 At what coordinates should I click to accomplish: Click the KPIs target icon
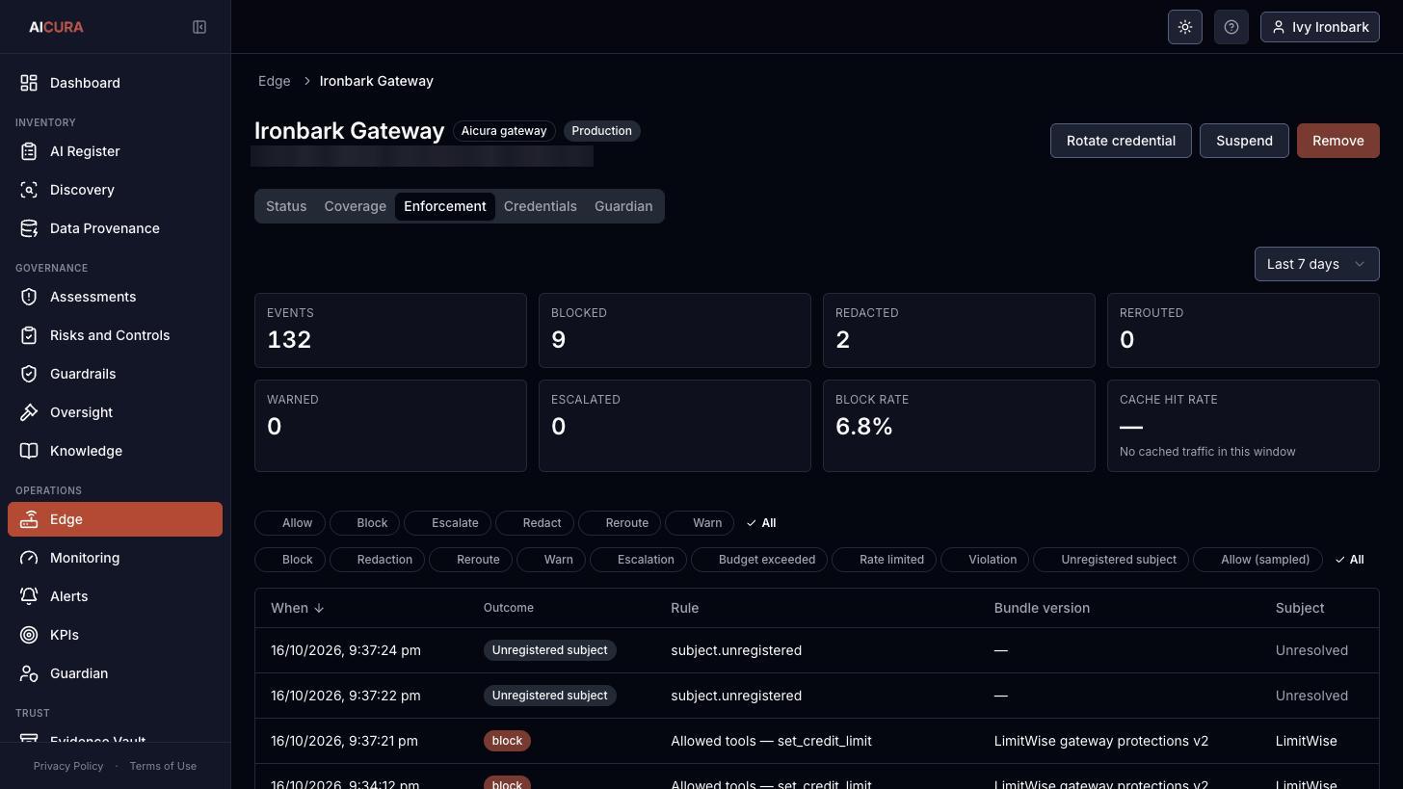tap(29, 635)
